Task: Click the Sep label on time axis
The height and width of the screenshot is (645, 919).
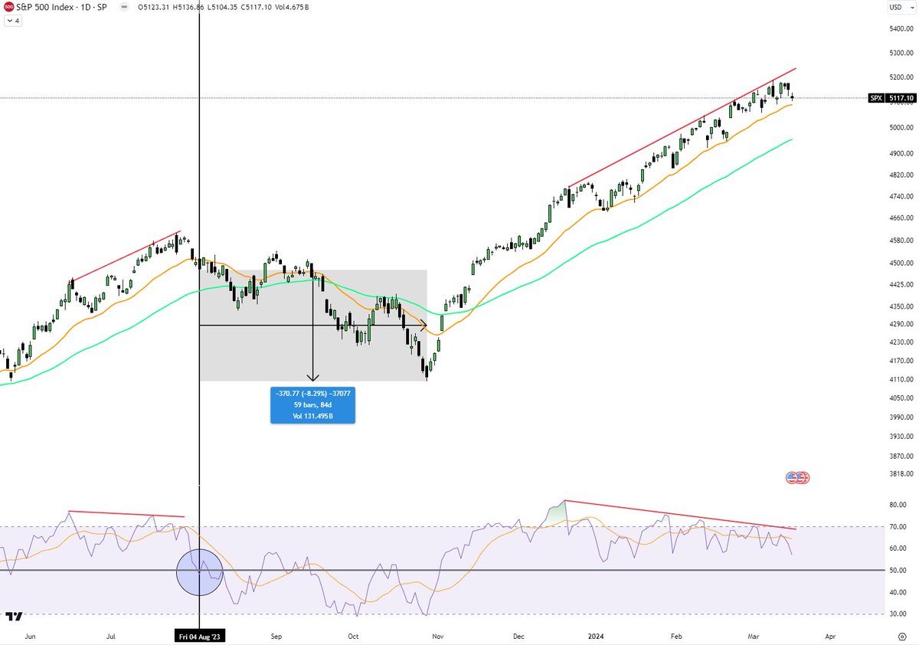Action: point(276,636)
